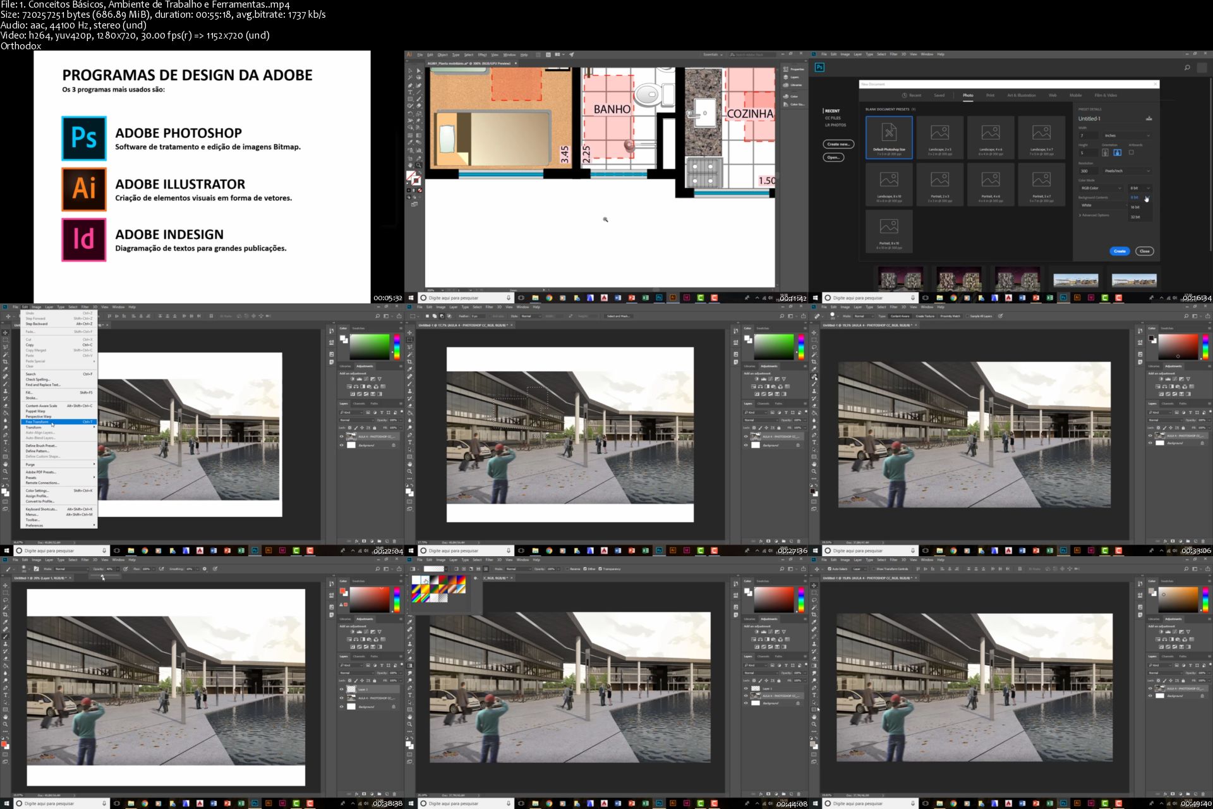Image resolution: width=1213 pixels, height=809 pixels.
Task: Select the Zoom tool in Illustrator's toolbar
Action: [x=418, y=166]
